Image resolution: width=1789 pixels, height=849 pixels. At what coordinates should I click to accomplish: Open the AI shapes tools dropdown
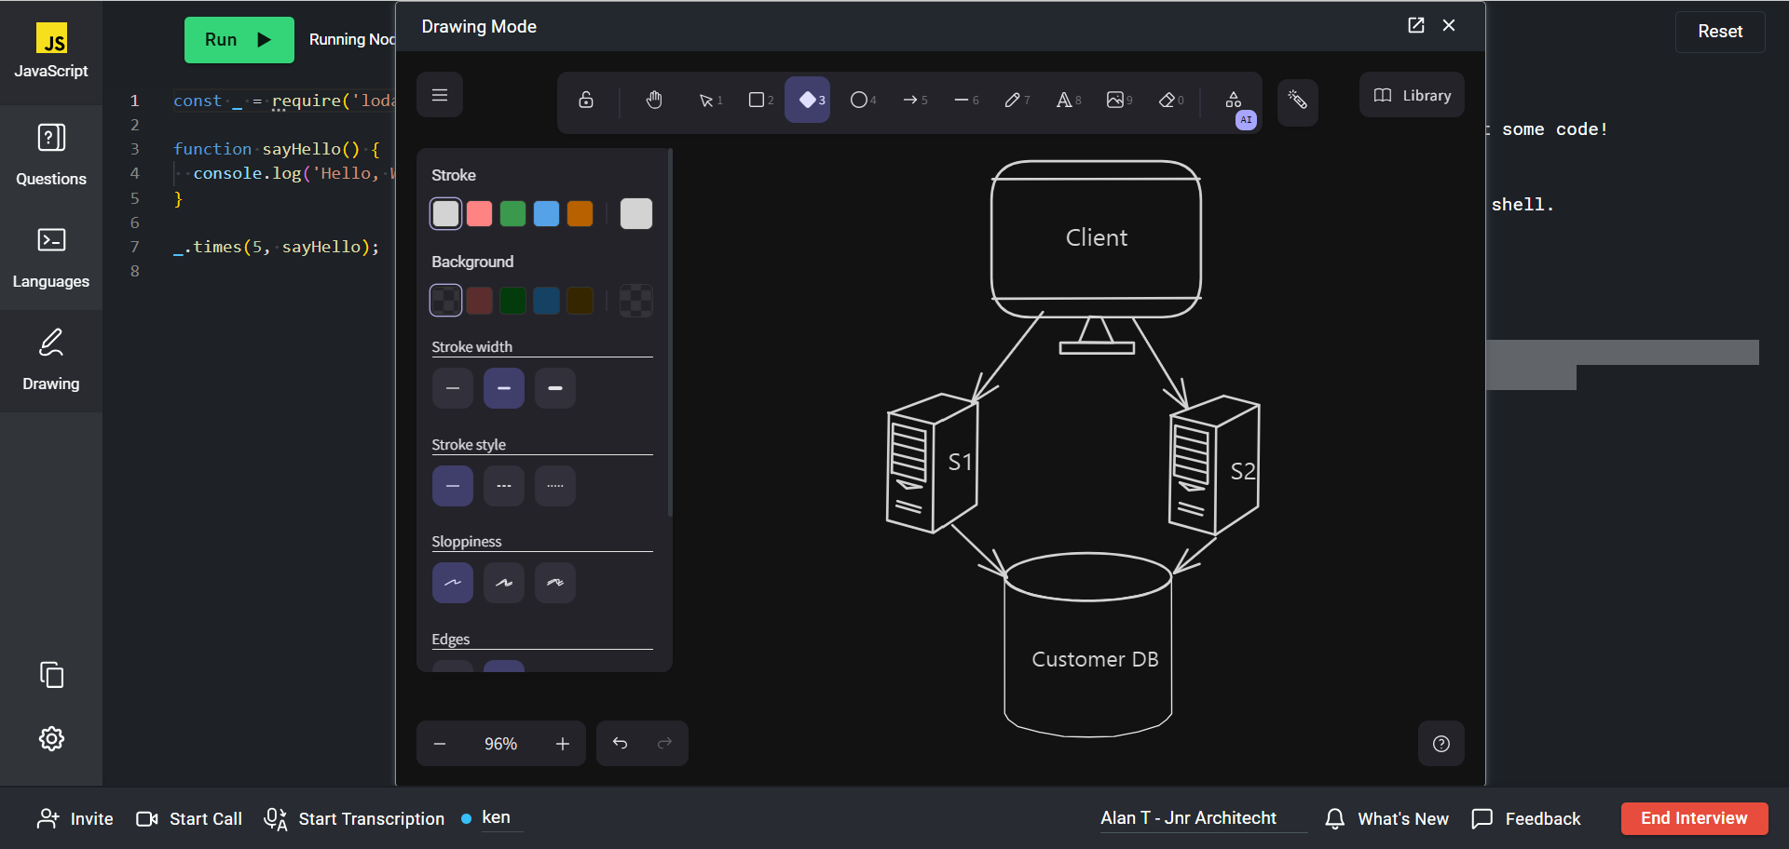(x=1234, y=100)
